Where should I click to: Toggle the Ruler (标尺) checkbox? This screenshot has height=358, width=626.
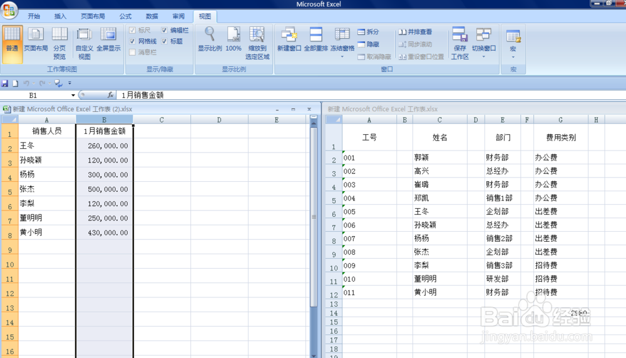click(132, 30)
